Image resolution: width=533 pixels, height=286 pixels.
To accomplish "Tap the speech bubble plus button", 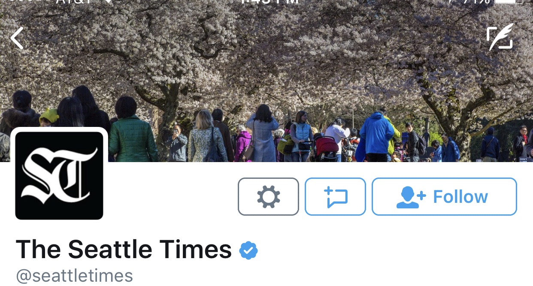I will 335,196.
